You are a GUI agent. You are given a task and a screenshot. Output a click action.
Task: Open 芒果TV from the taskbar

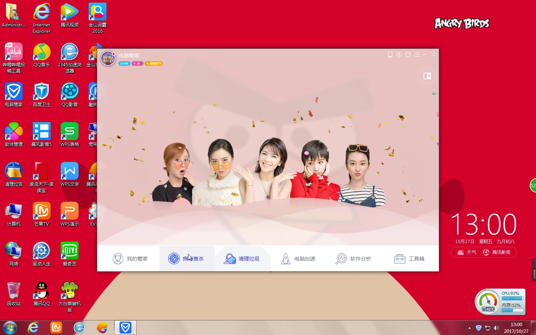[x=56, y=328]
